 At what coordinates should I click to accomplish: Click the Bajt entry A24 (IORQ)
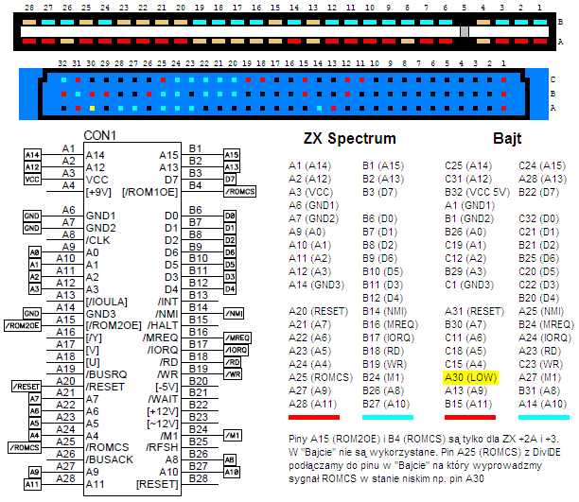(x=545, y=338)
